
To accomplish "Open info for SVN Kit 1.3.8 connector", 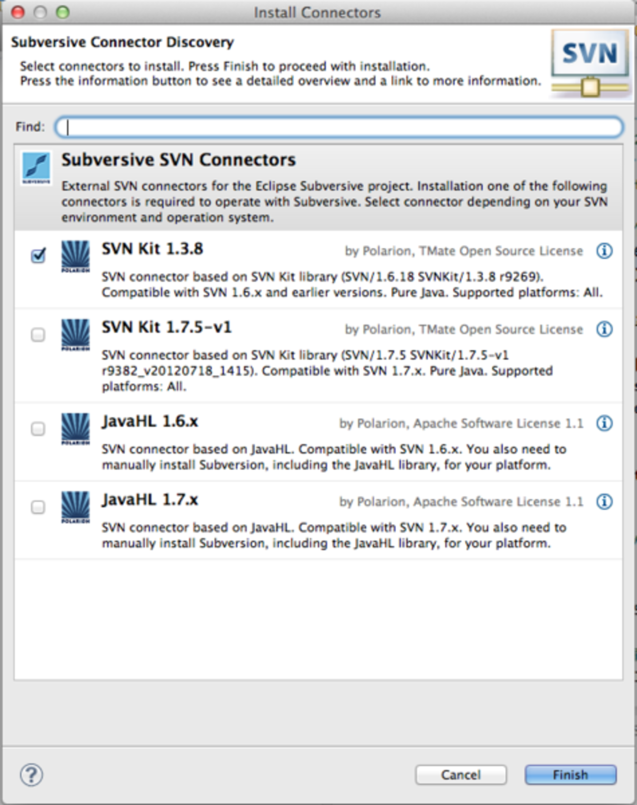I will click(604, 251).
